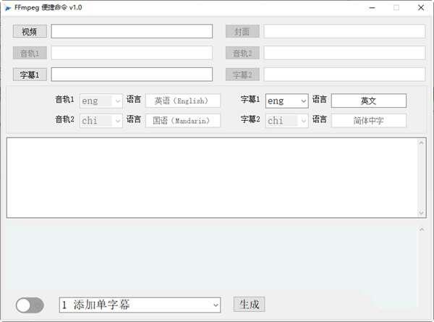Click the up arrow of command area scrollbar
Viewport: 434px width, 322px height.
[421, 143]
